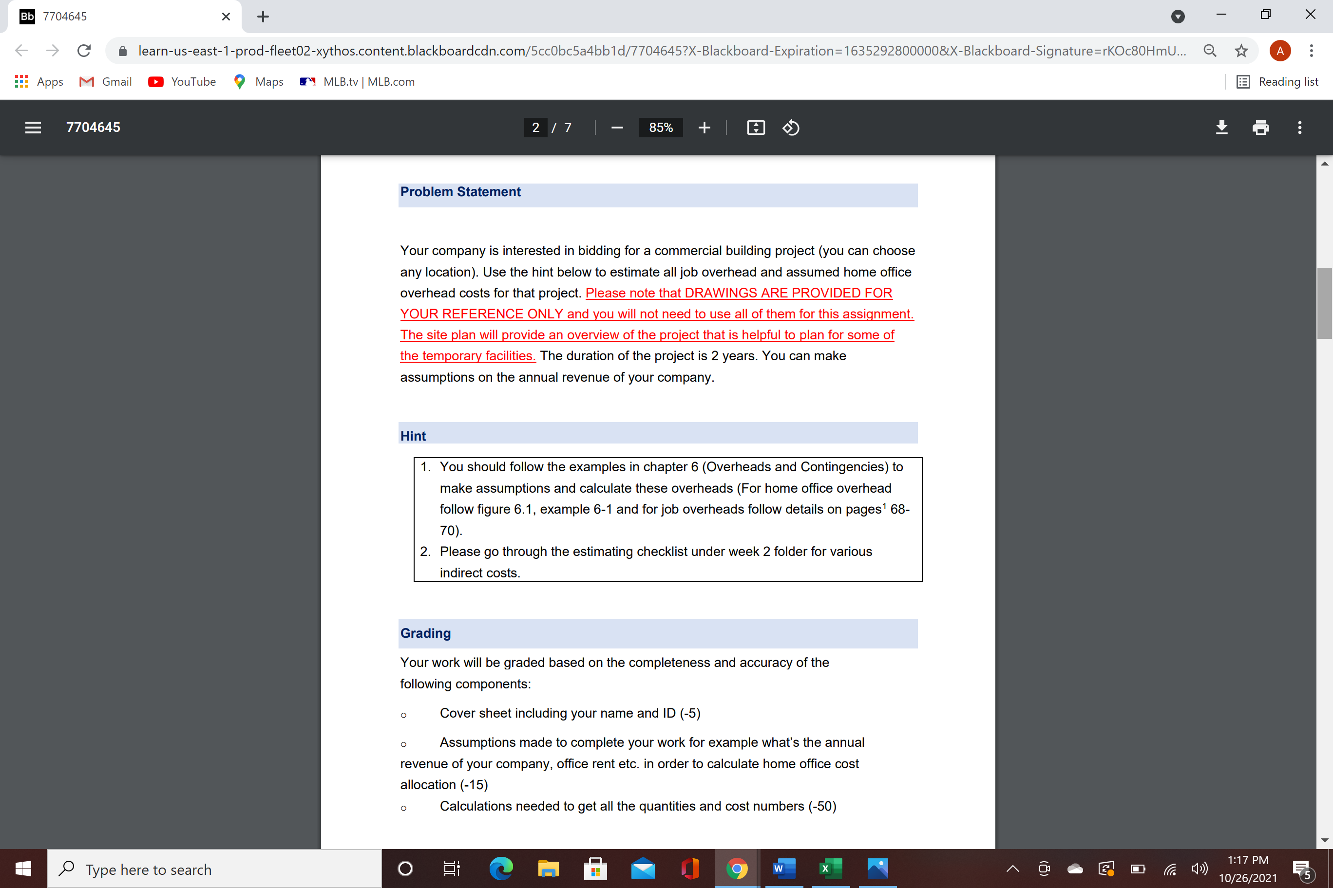Open the PDF viewer more actions menu
Screen dimensions: 1333x888
coord(1299,128)
